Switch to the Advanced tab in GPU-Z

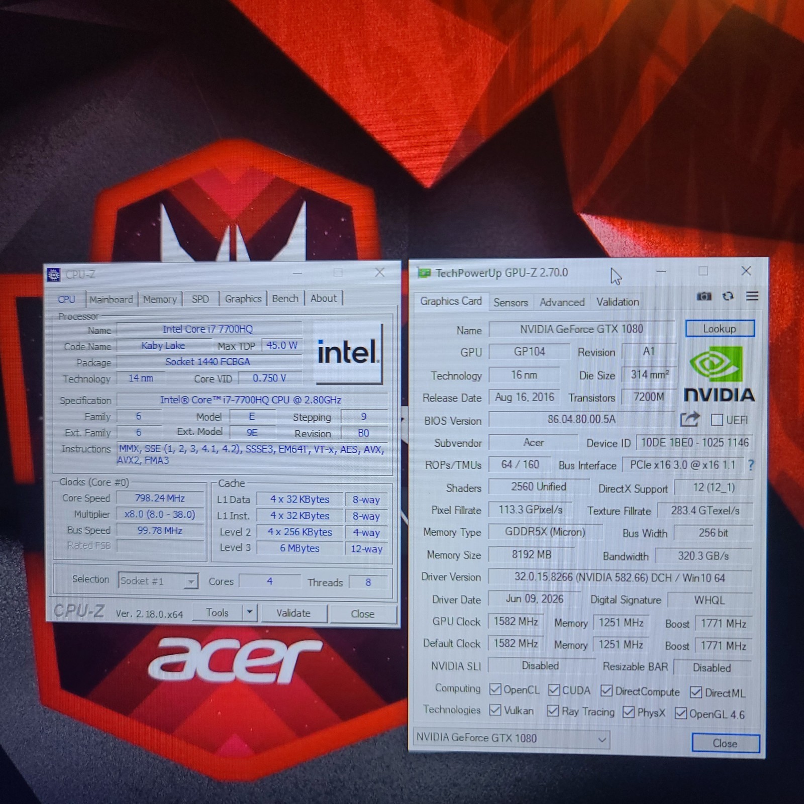[x=562, y=303]
